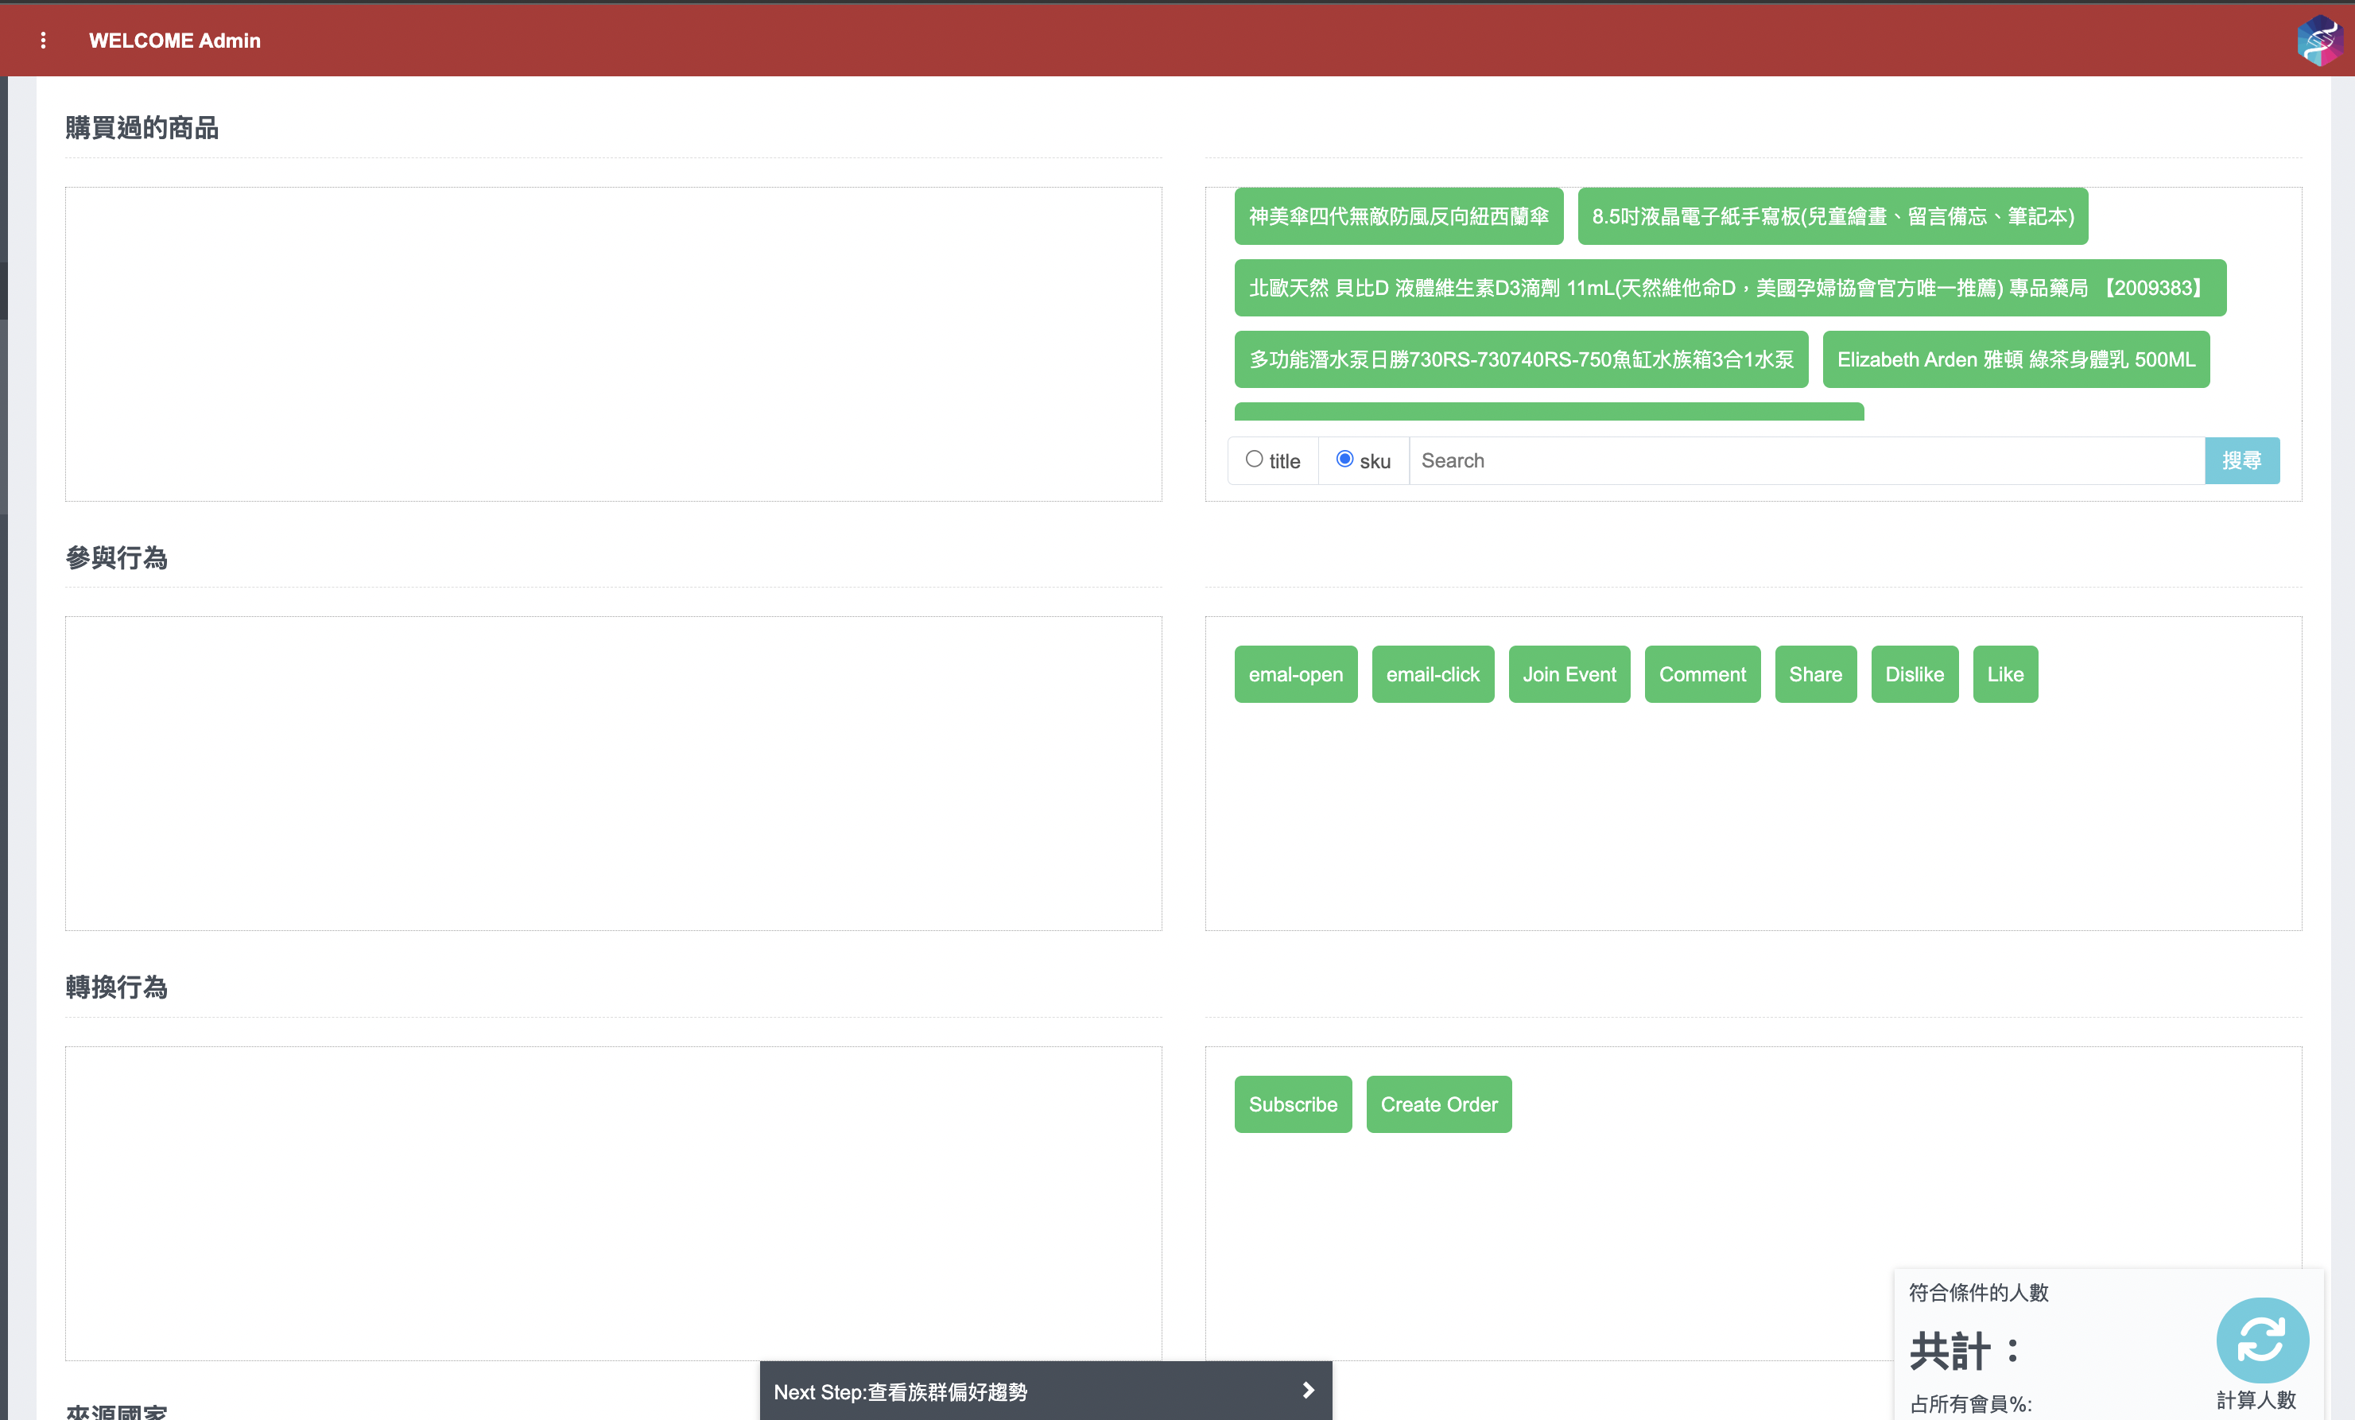Choose the email-click behavior tag

[x=1432, y=675]
